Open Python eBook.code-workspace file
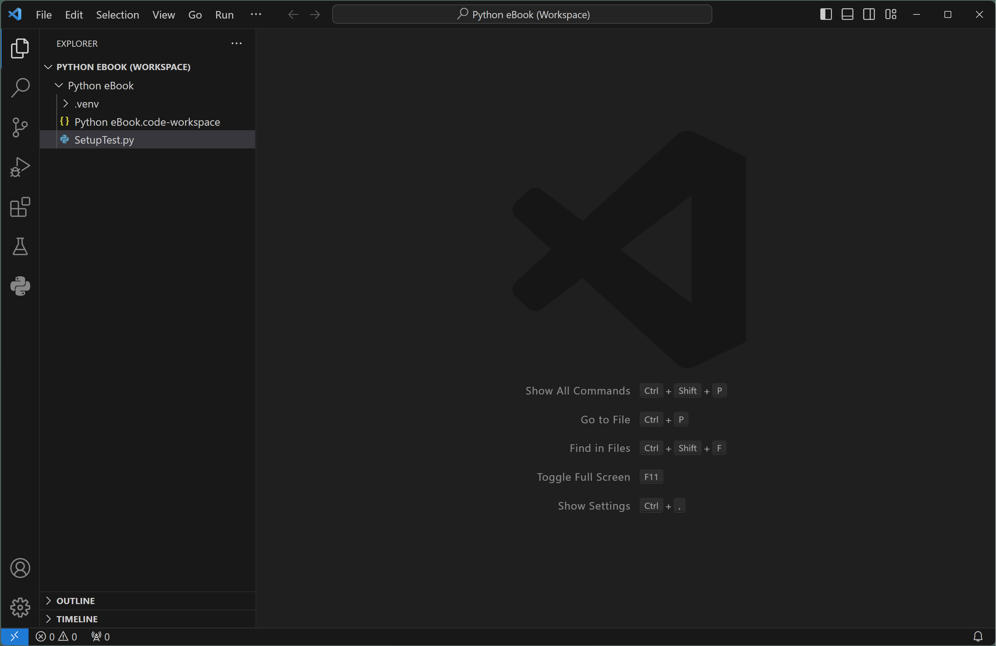 pos(148,122)
